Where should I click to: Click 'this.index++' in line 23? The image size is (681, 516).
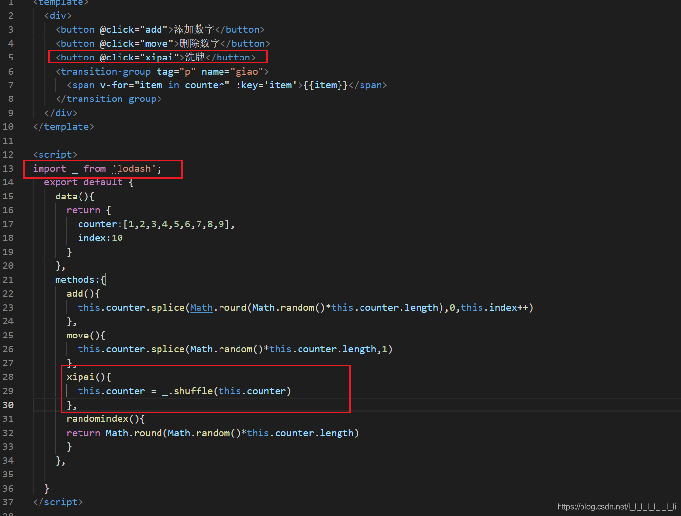click(x=494, y=307)
